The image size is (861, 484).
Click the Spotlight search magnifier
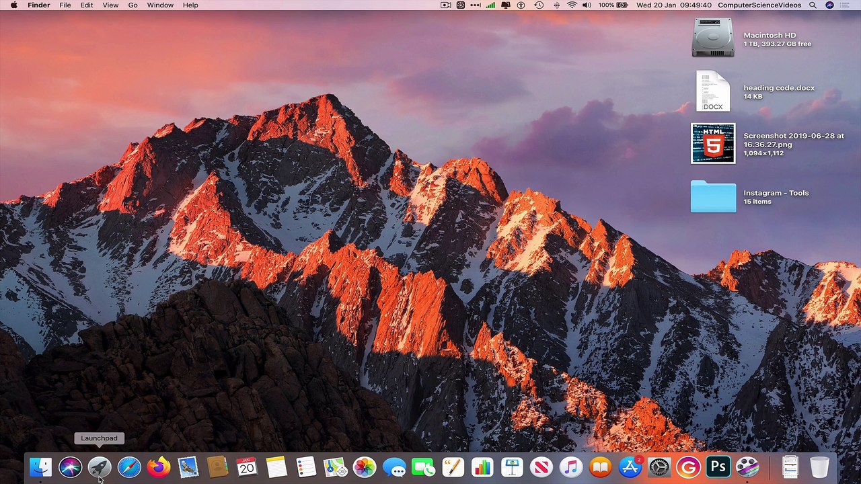point(813,5)
